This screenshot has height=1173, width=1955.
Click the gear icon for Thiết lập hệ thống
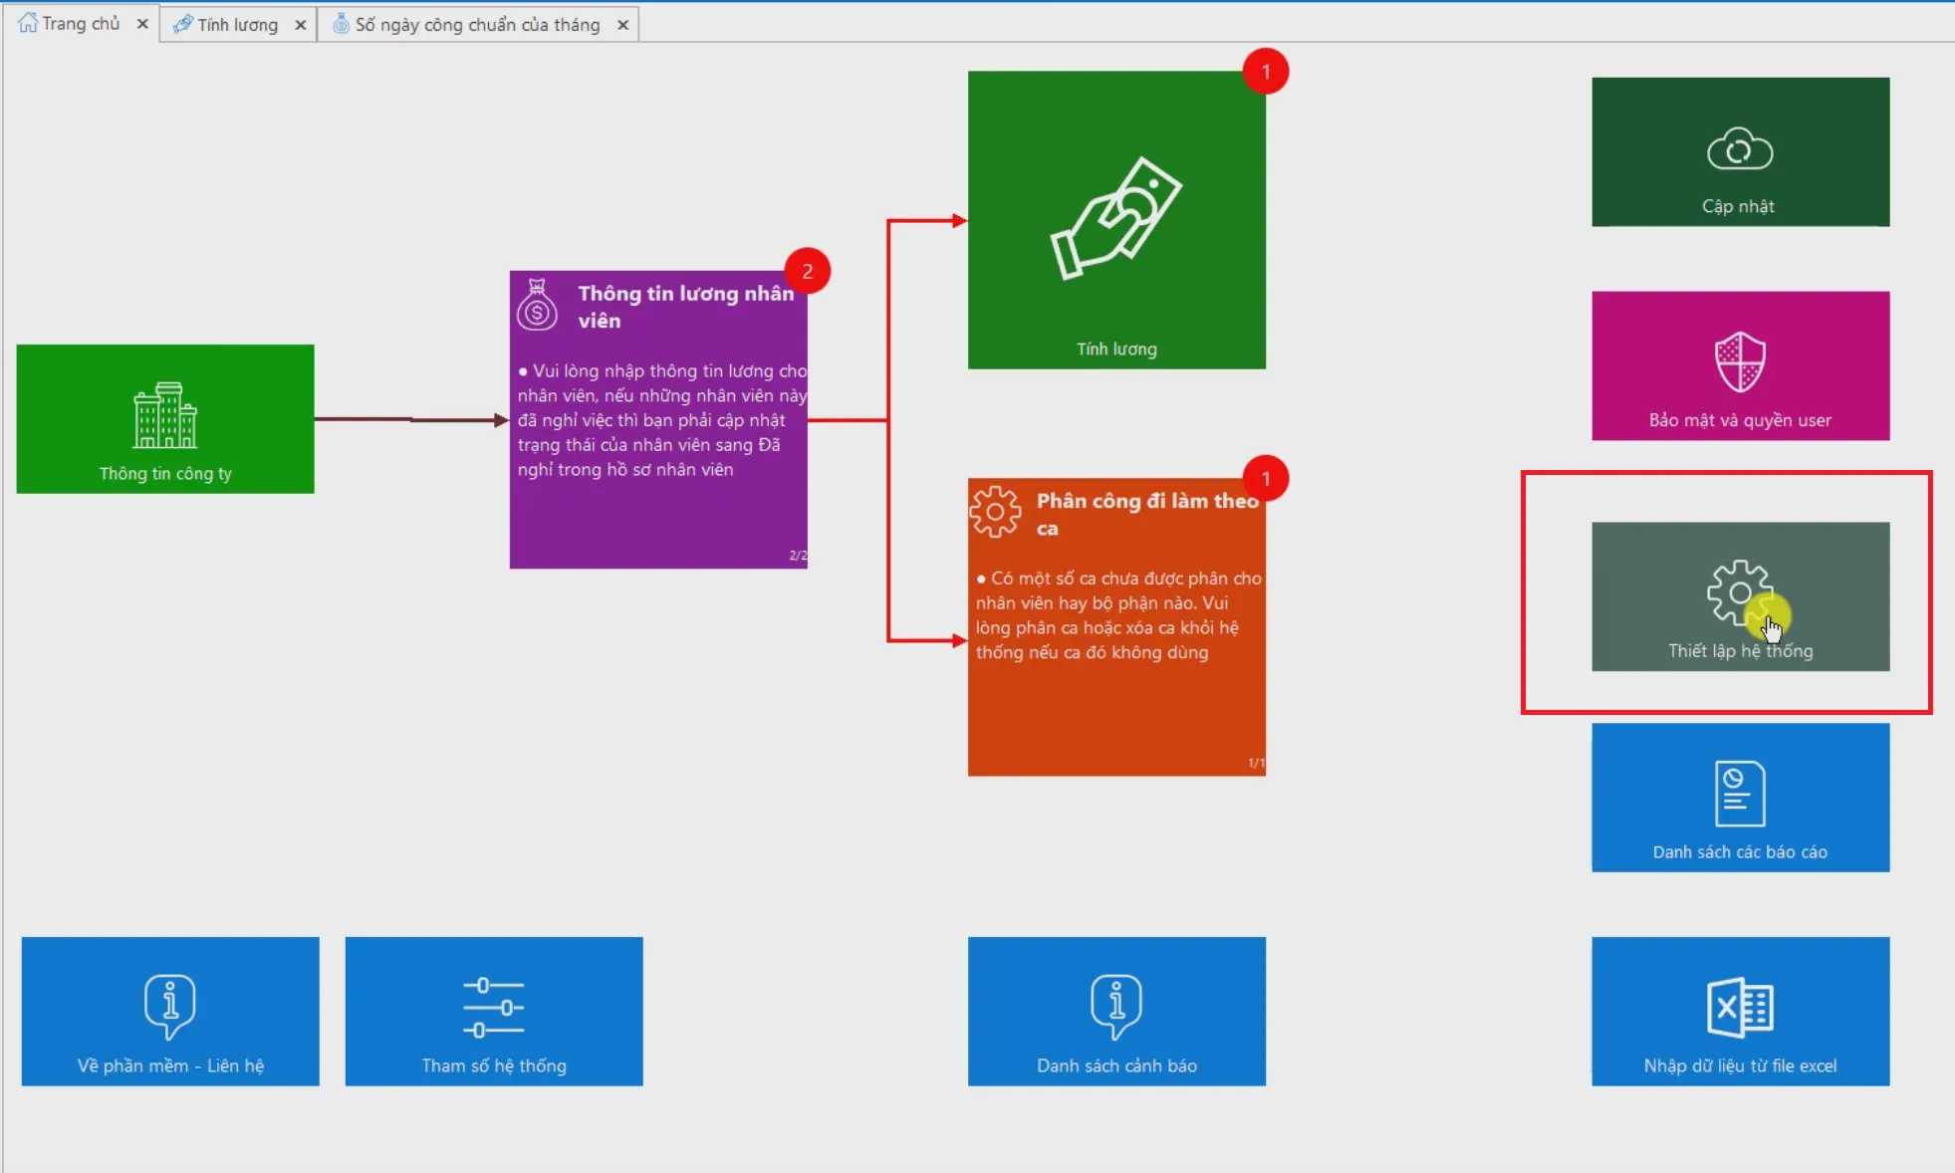click(x=1739, y=593)
